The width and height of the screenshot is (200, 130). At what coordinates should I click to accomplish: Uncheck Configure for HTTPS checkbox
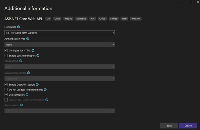(6, 50)
